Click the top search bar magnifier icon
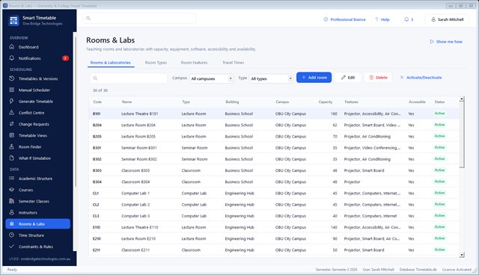 click(88, 18)
